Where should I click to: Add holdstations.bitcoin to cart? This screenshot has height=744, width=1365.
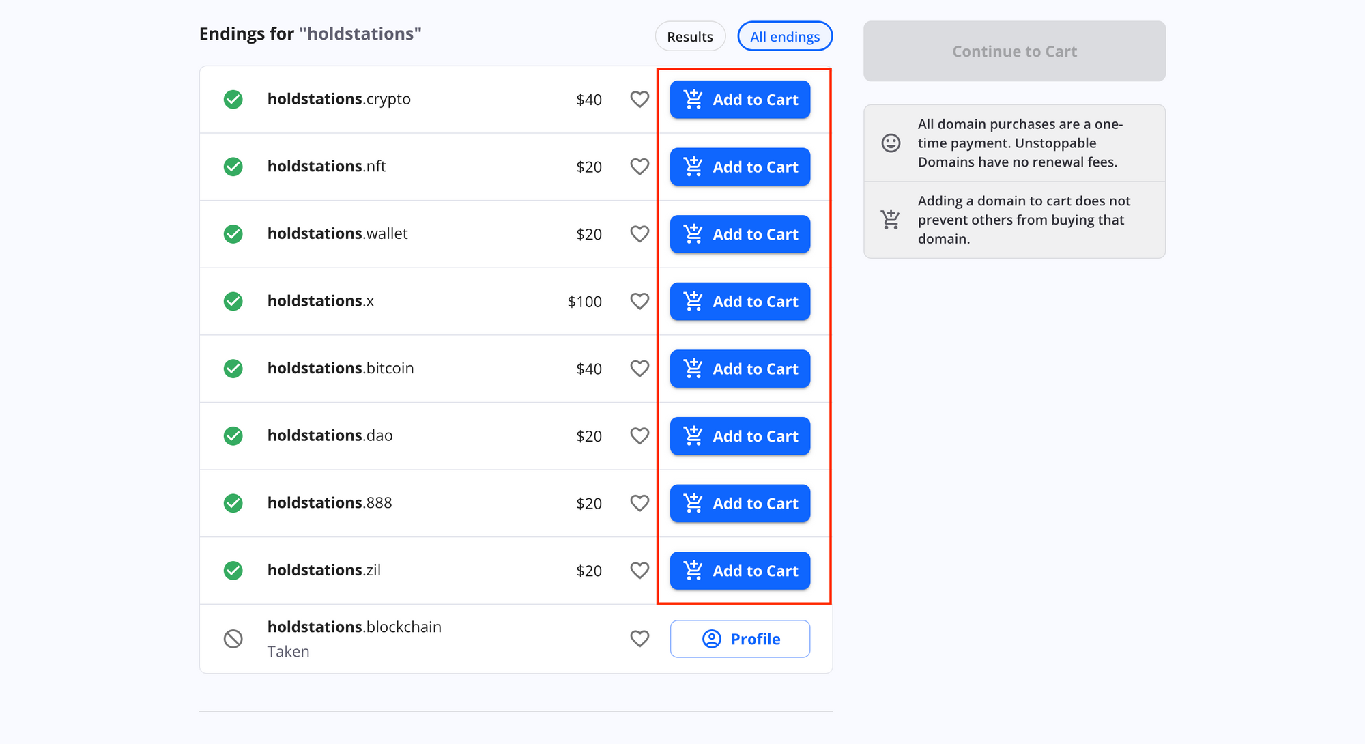pyautogui.click(x=740, y=369)
